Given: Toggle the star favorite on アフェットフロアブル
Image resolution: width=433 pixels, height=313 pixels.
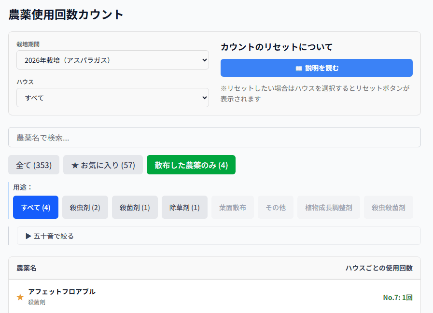Looking at the screenshot, I should pos(20,298).
